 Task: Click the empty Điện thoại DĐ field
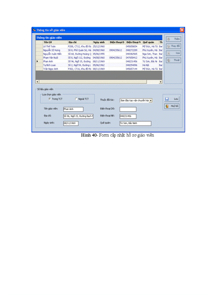point(128,109)
